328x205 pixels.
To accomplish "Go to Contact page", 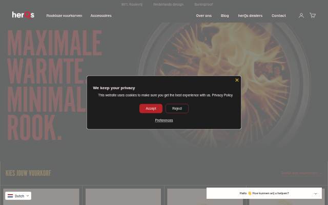I will 279,16.
